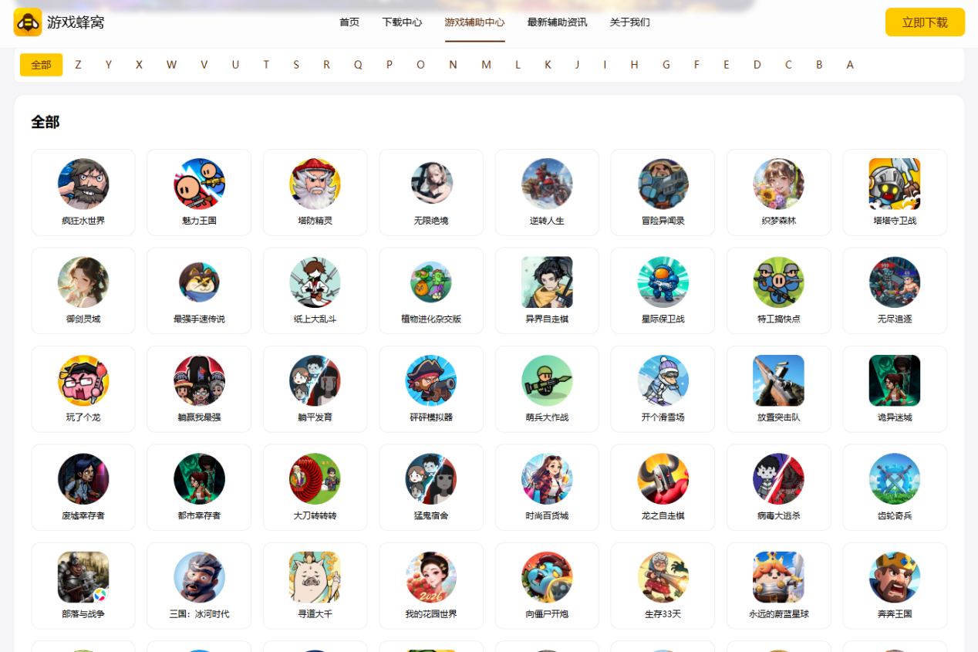Open the 塔防精灵 wizard icon
Image resolution: width=978 pixels, height=652 pixels.
[315, 184]
